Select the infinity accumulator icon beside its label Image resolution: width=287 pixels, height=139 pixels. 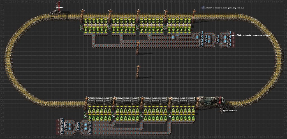coord(203,8)
